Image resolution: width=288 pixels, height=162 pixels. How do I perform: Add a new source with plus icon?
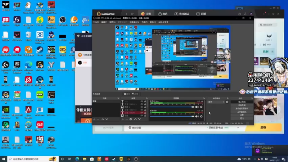pyautogui.click(x=123, y=119)
